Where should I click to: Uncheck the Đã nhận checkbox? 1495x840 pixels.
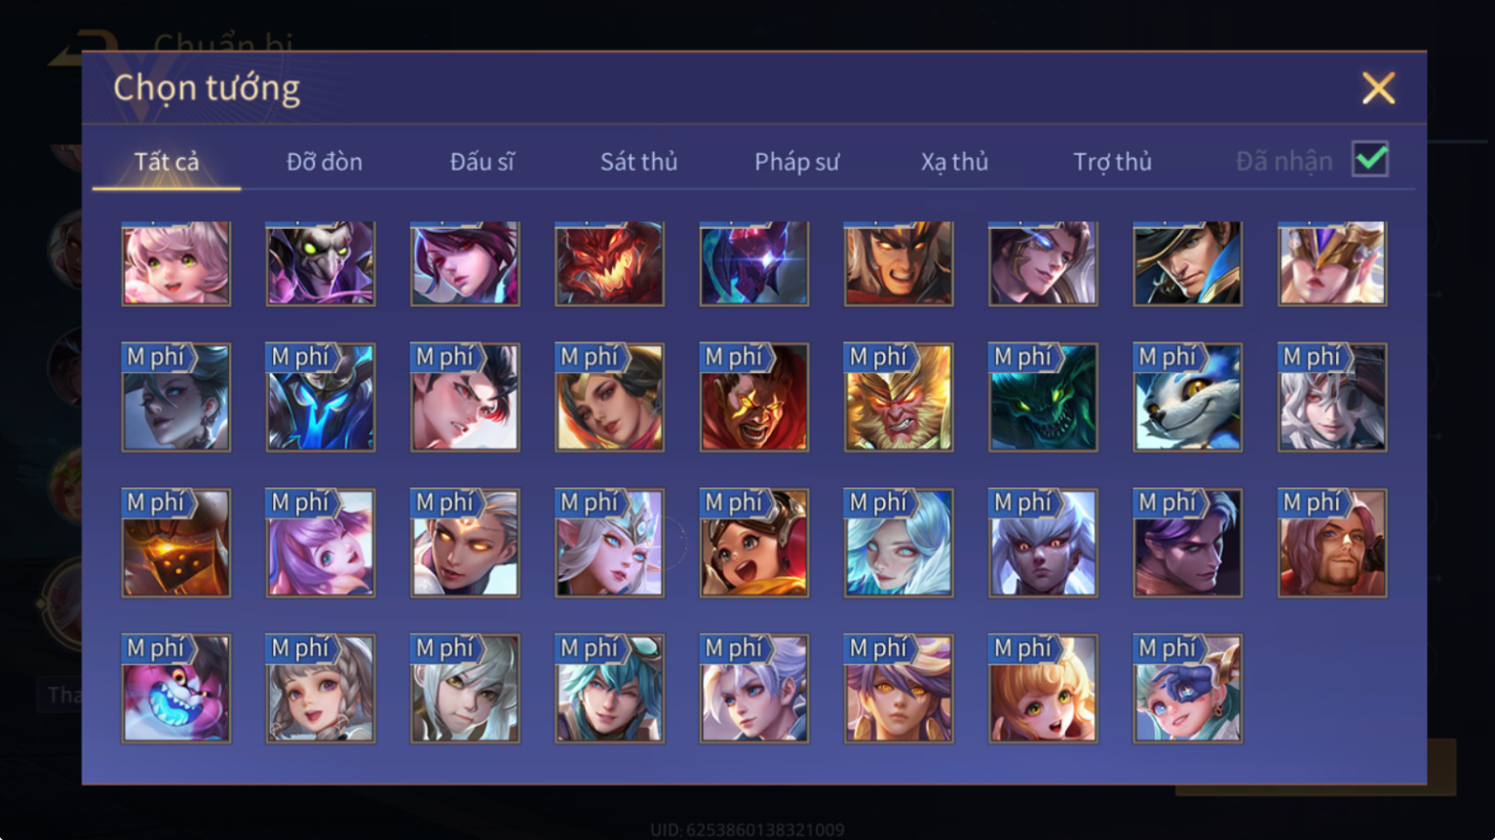click(1370, 159)
